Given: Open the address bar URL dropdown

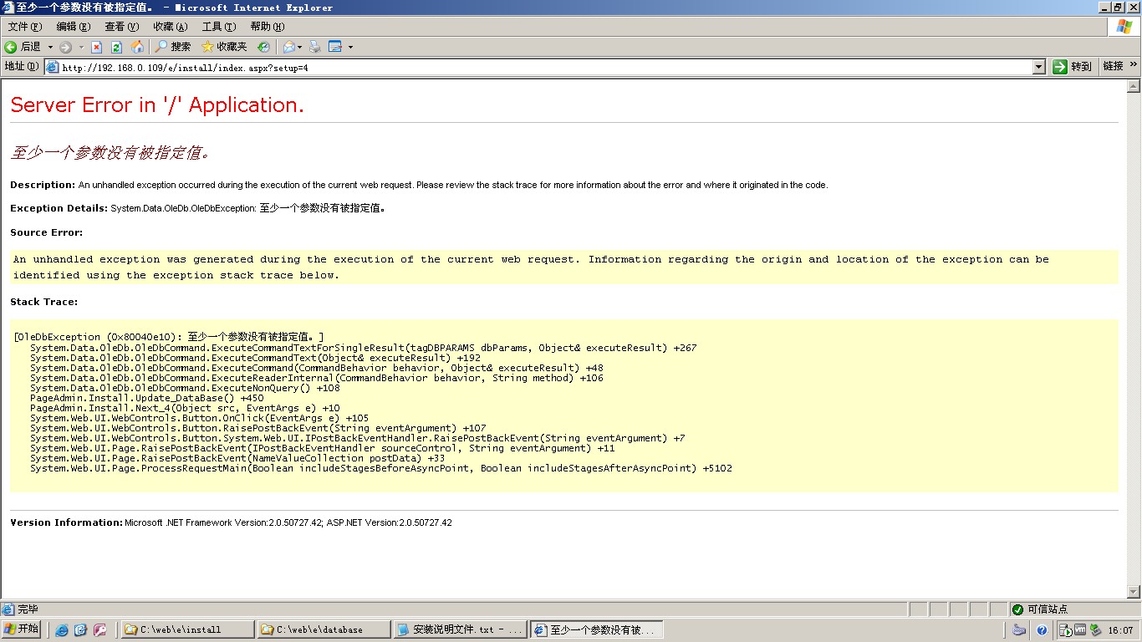Looking at the screenshot, I should click(x=1039, y=67).
